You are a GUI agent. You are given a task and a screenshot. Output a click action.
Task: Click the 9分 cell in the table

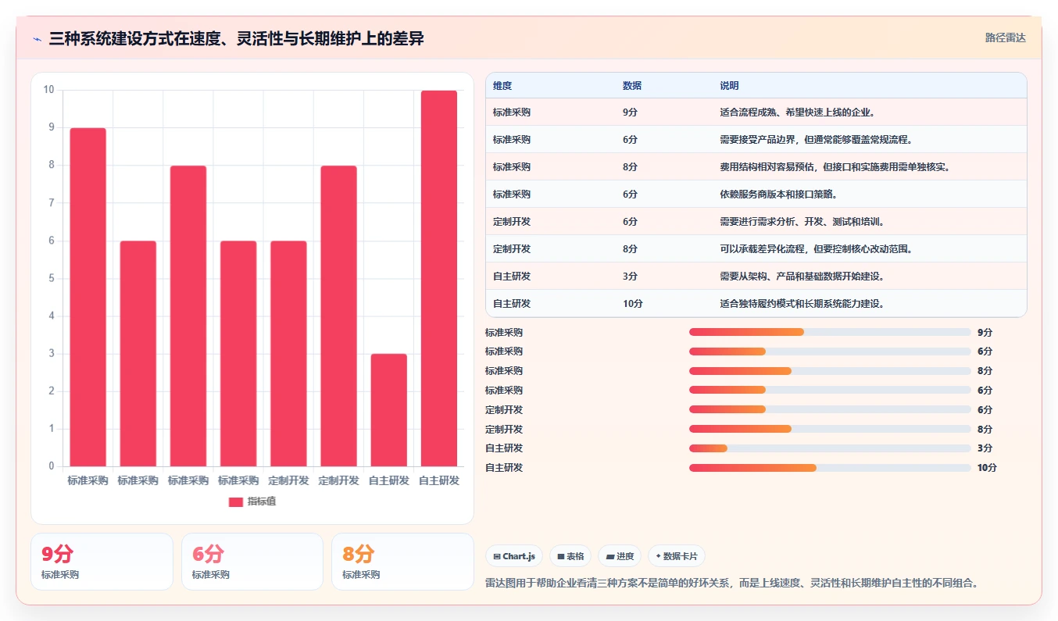[x=630, y=112]
